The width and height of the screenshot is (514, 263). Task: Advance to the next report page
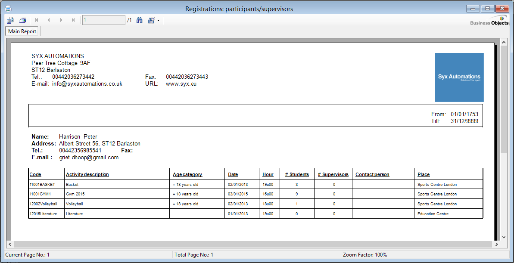61,20
